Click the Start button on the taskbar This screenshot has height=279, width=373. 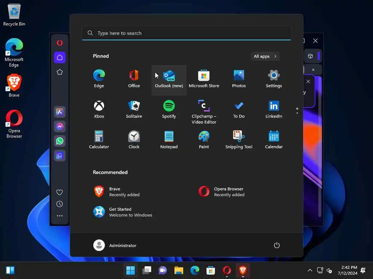point(131,270)
